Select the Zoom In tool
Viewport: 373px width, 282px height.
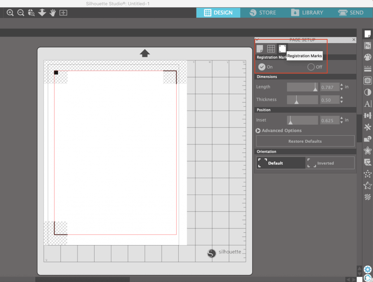point(10,13)
